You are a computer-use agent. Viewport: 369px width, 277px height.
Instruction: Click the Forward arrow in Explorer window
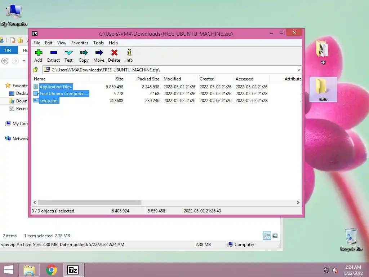(15, 61)
